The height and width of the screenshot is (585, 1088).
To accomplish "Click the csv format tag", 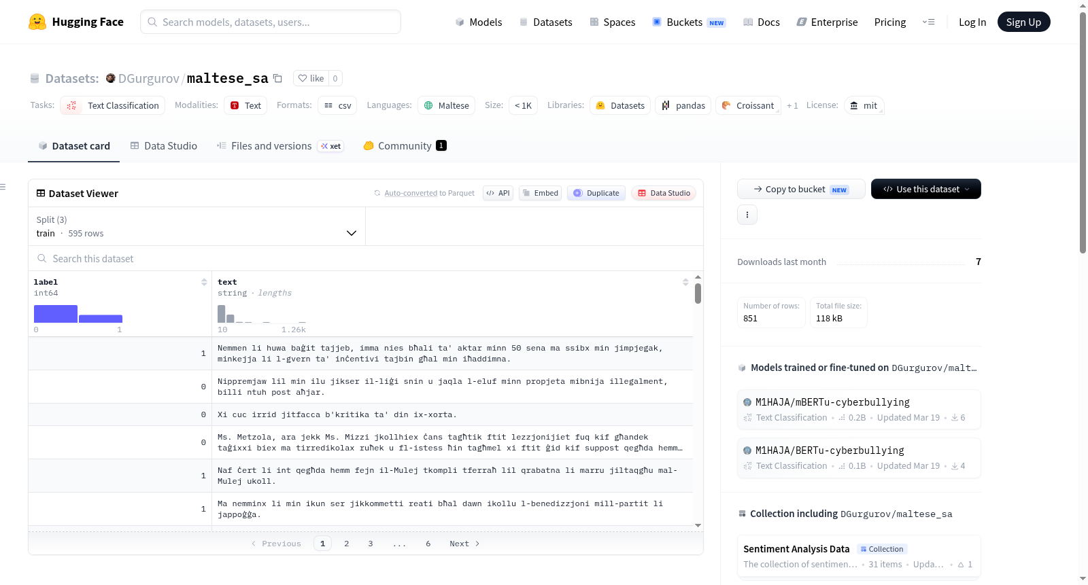I will click(337, 105).
